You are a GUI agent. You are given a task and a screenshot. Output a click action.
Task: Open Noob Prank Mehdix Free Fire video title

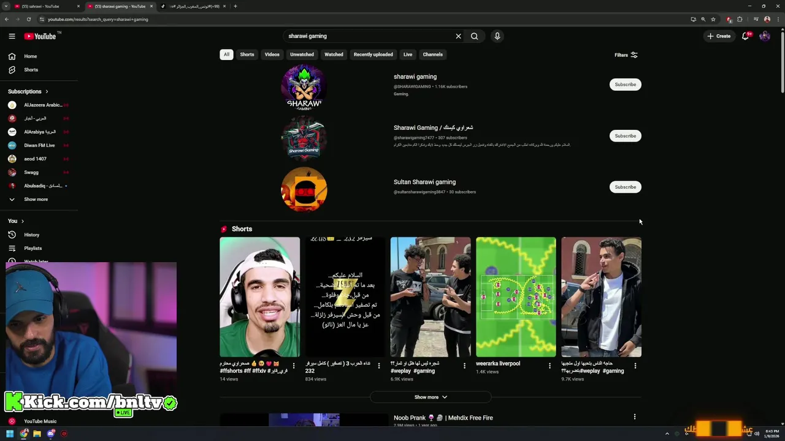tap(443, 418)
